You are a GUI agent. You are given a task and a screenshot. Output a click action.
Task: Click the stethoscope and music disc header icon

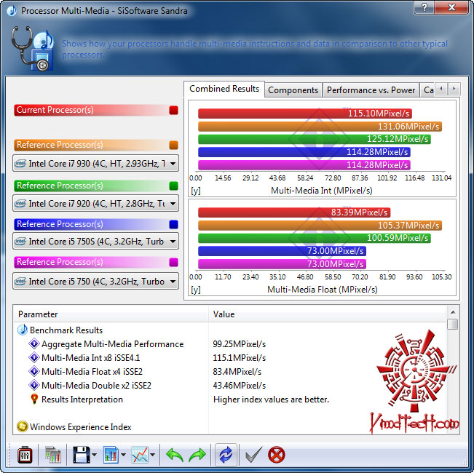pos(33,48)
